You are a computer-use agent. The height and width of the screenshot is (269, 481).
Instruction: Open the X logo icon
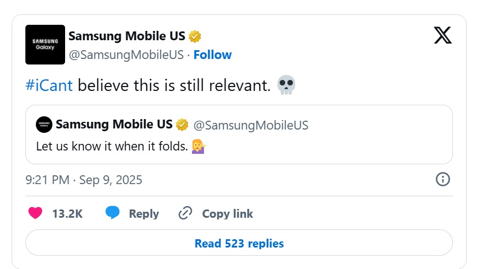442,35
